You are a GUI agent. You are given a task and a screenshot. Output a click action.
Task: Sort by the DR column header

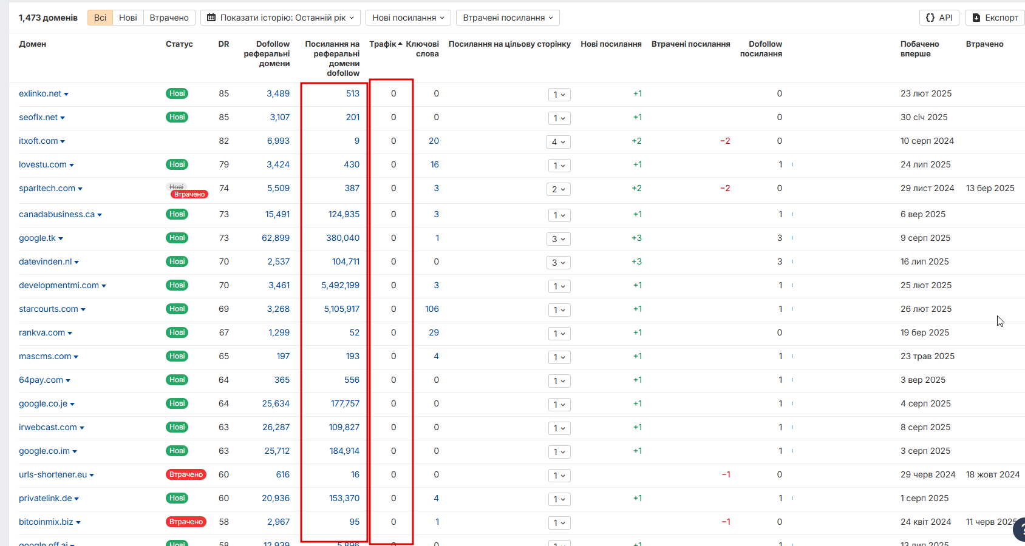(224, 44)
